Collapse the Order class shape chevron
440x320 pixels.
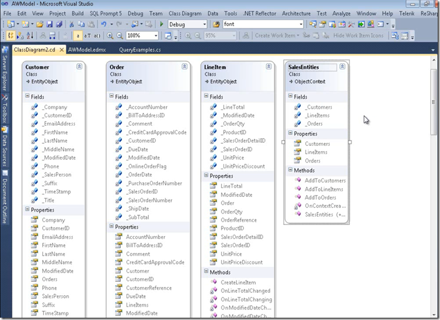point(184,67)
